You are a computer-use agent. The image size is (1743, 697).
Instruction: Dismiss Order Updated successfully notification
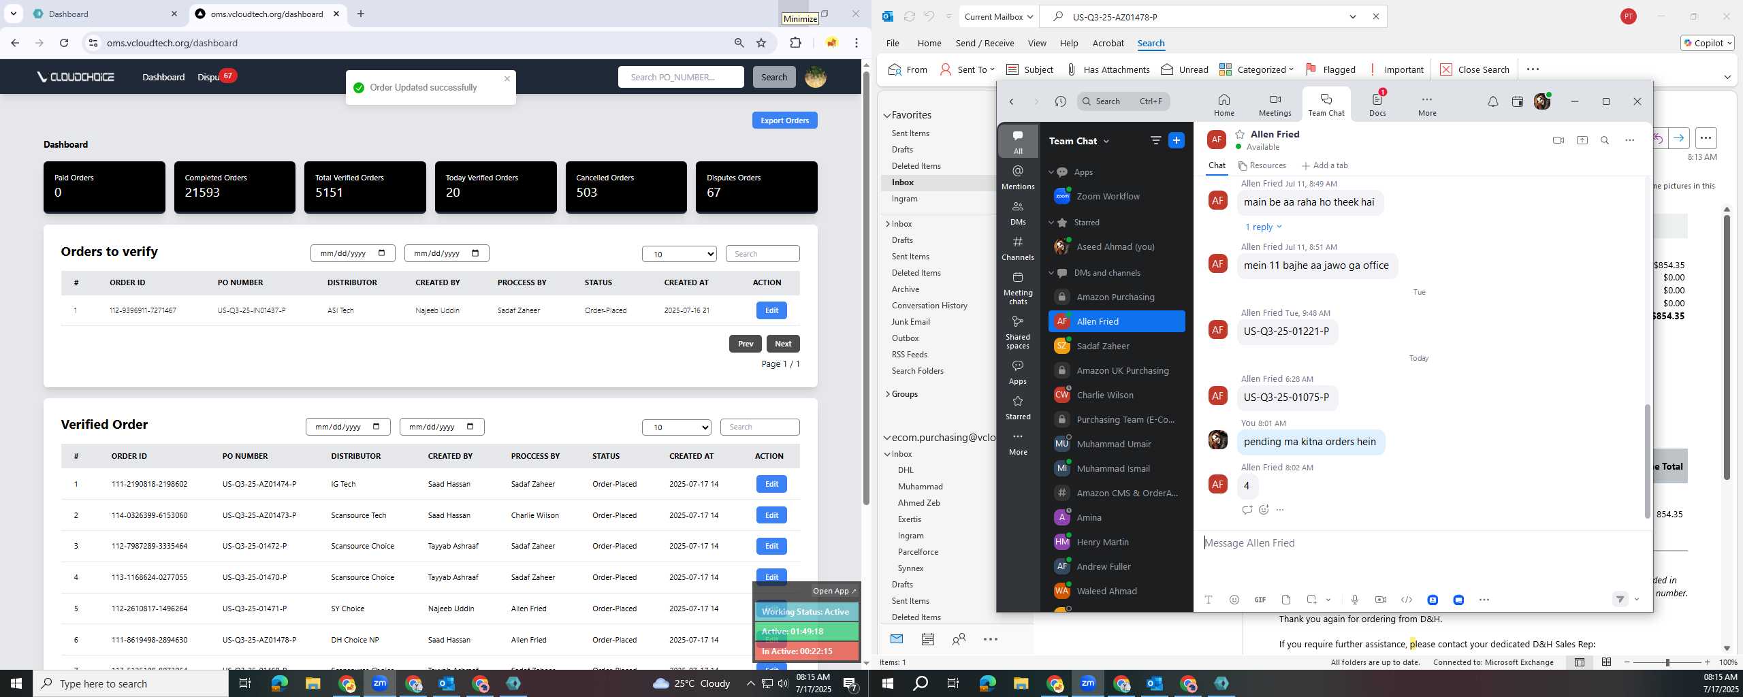[x=507, y=79]
